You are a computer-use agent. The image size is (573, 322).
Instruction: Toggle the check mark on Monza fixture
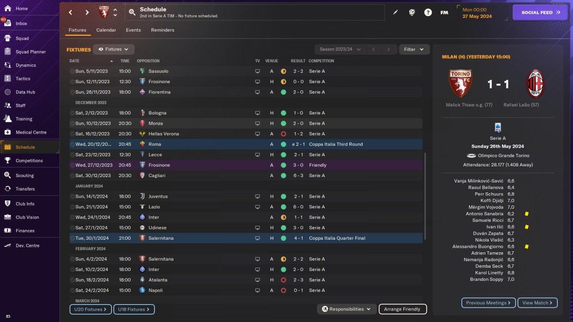pyautogui.click(x=72, y=123)
